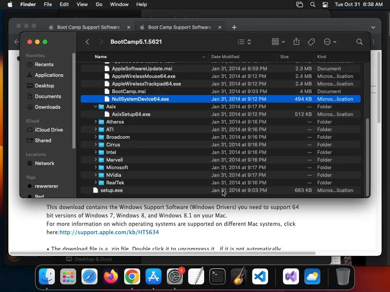The height and width of the screenshot is (292, 390).
Task: Open the support.apple.com/kb/HT5634 link
Action: [x=109, y=232]
